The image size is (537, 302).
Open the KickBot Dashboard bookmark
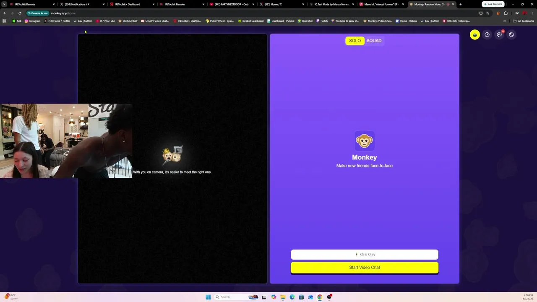(x=251, y=21)
